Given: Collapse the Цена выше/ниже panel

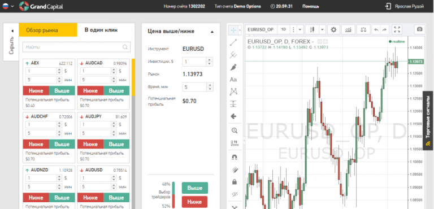Looking at the screenshot, I should 212,32.
